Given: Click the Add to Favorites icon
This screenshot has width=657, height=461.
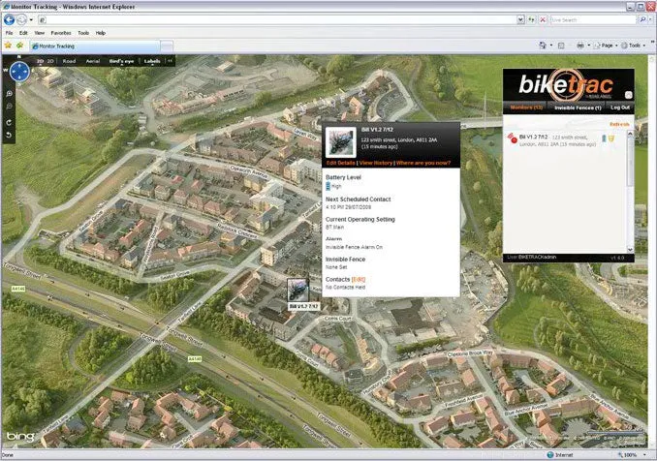Looking at the screenshot, I should click(19, 46).
